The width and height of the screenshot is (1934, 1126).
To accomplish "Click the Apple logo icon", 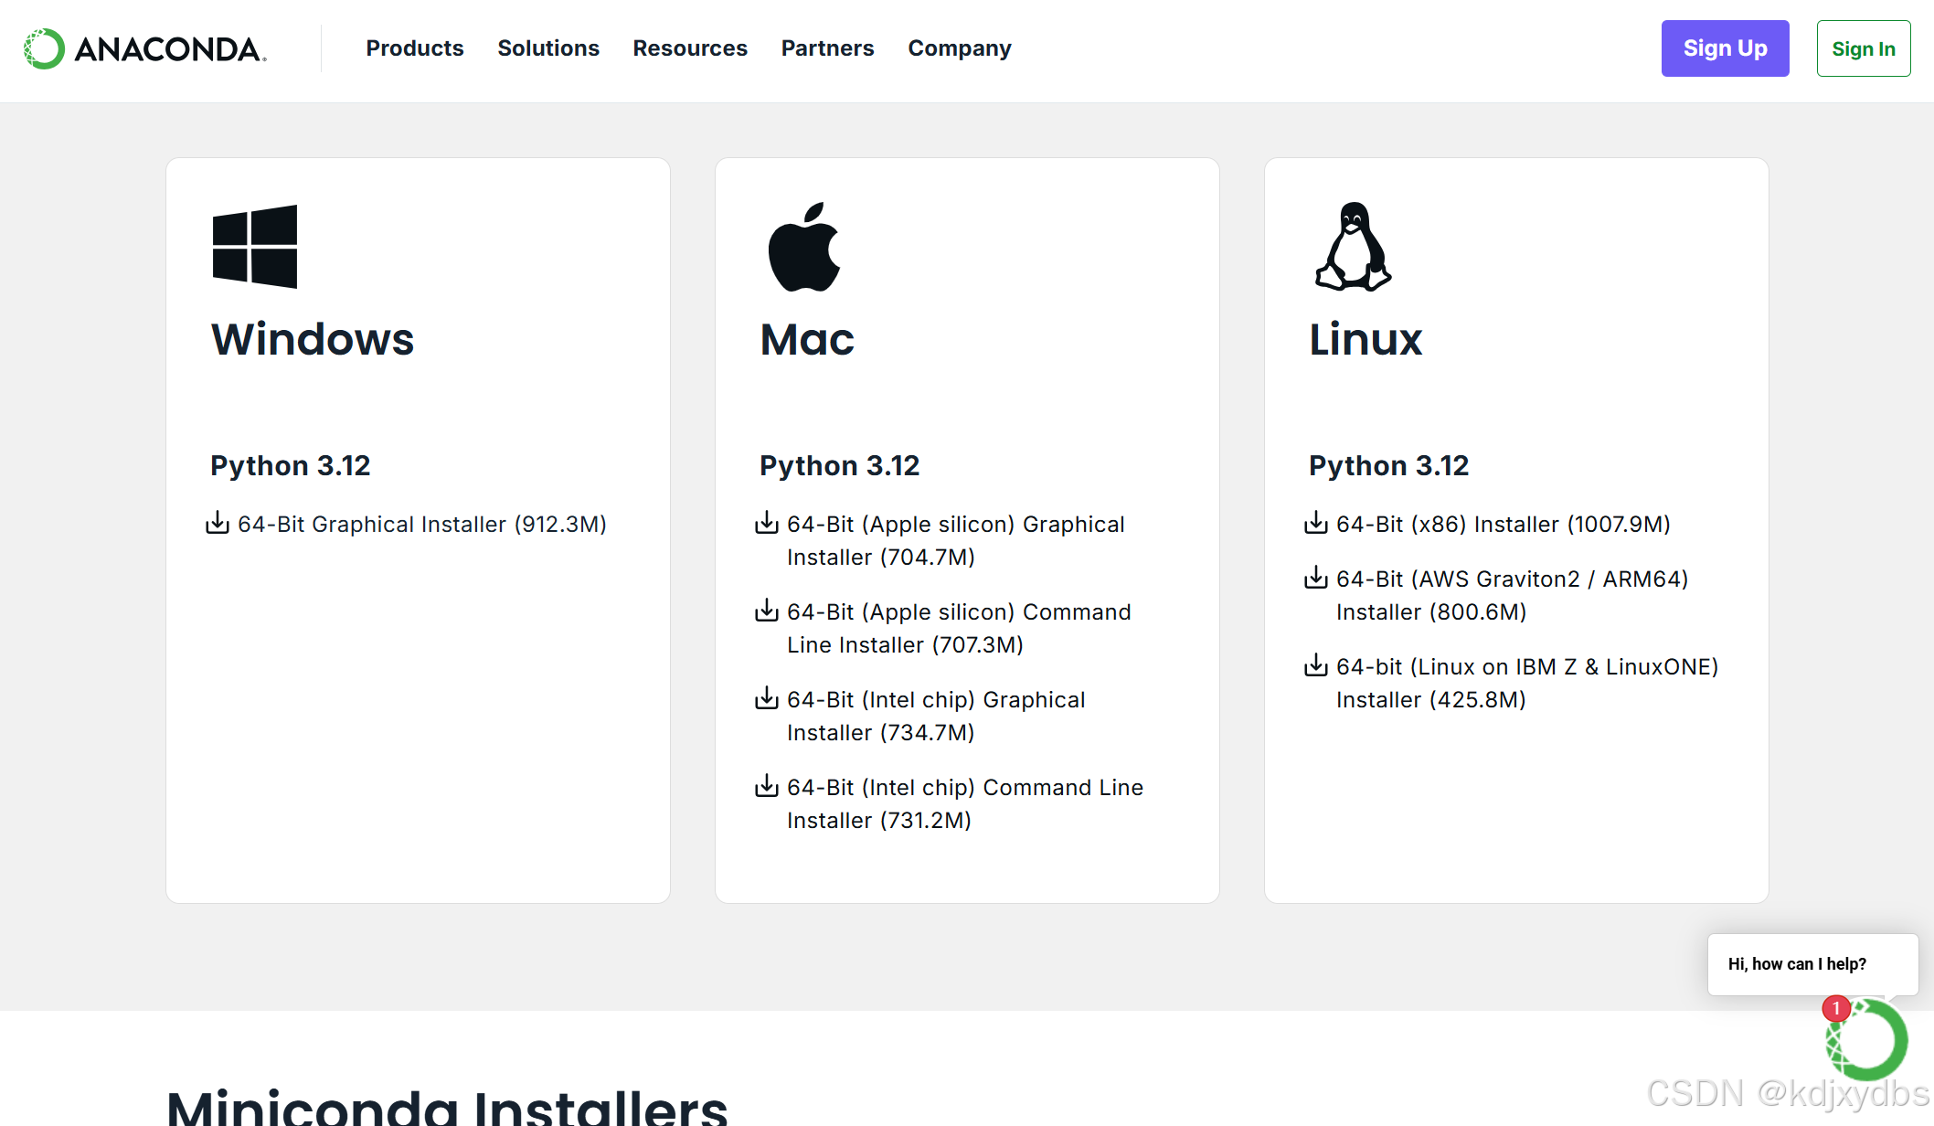I will click(804, 247).
